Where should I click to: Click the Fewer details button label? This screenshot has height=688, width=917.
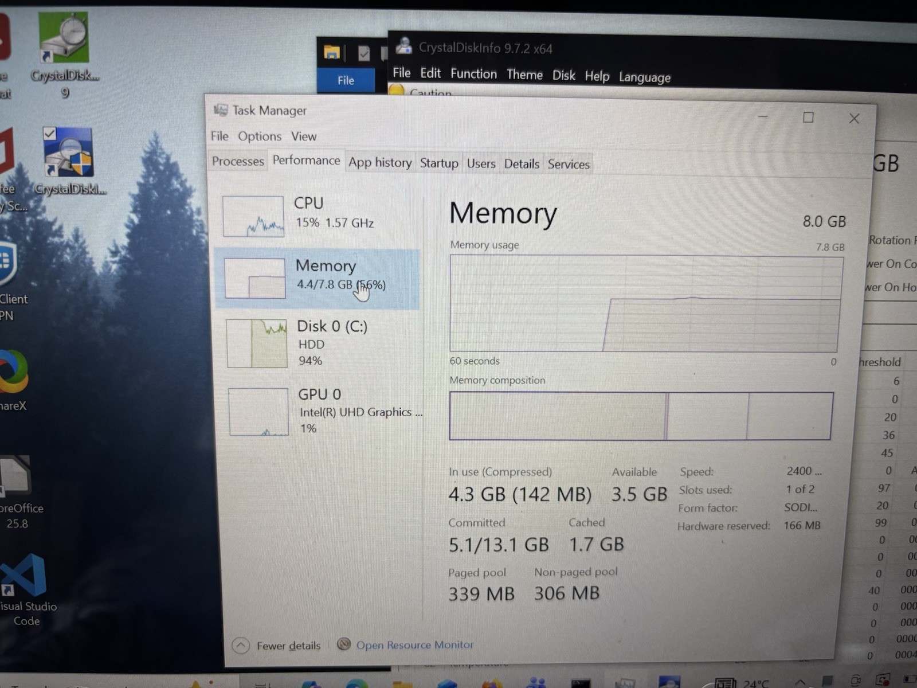pos(288,646)
